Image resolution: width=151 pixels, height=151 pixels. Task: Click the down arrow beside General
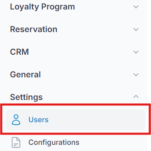[x=136, y=74]
